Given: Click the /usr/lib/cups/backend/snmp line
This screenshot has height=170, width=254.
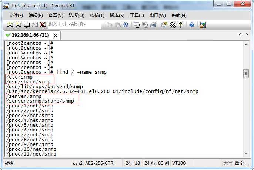Looking at the screenshot, I should point(44,87).
